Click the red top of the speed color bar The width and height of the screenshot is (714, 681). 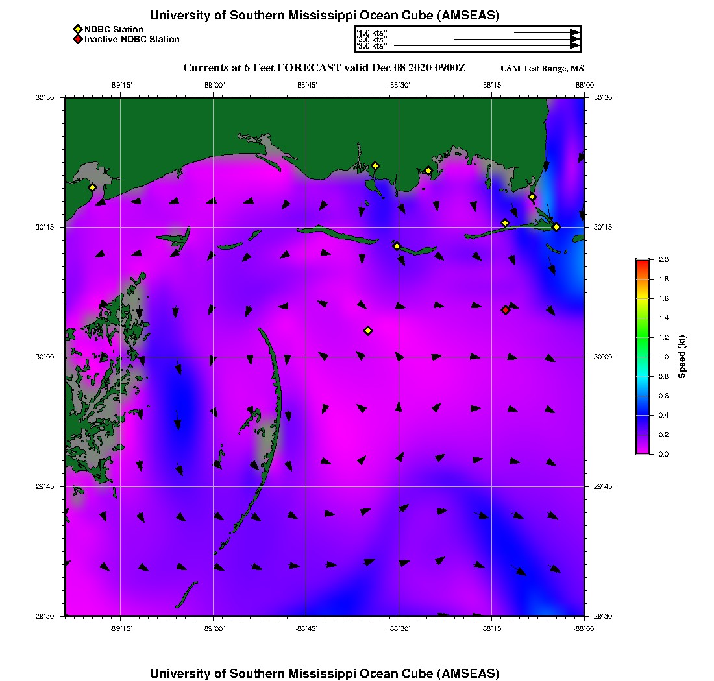click(x=642, y=263)
